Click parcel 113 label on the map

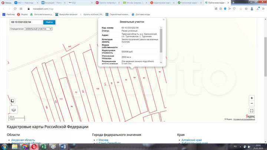coord(61,99)
